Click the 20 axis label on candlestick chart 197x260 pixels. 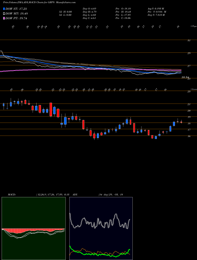pos(189,111)
